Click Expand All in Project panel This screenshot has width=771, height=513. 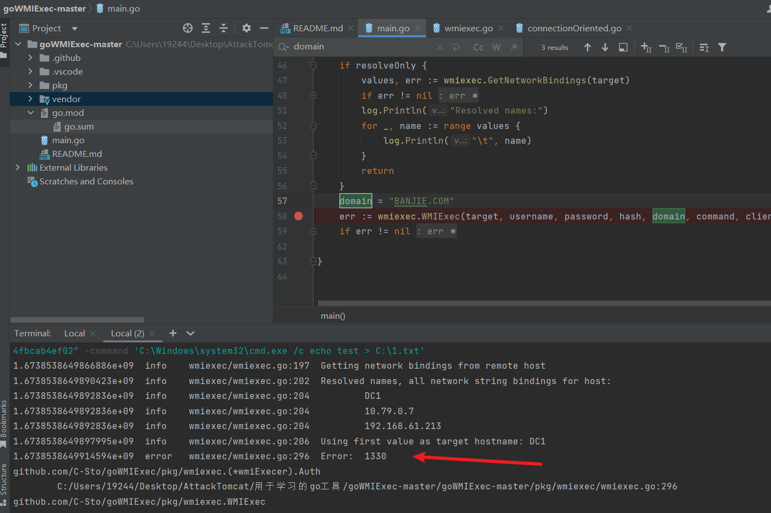click(206, 28)
